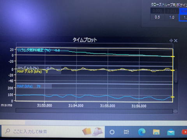Click the vertical scrollbar right of the plot

coord(176,76)
